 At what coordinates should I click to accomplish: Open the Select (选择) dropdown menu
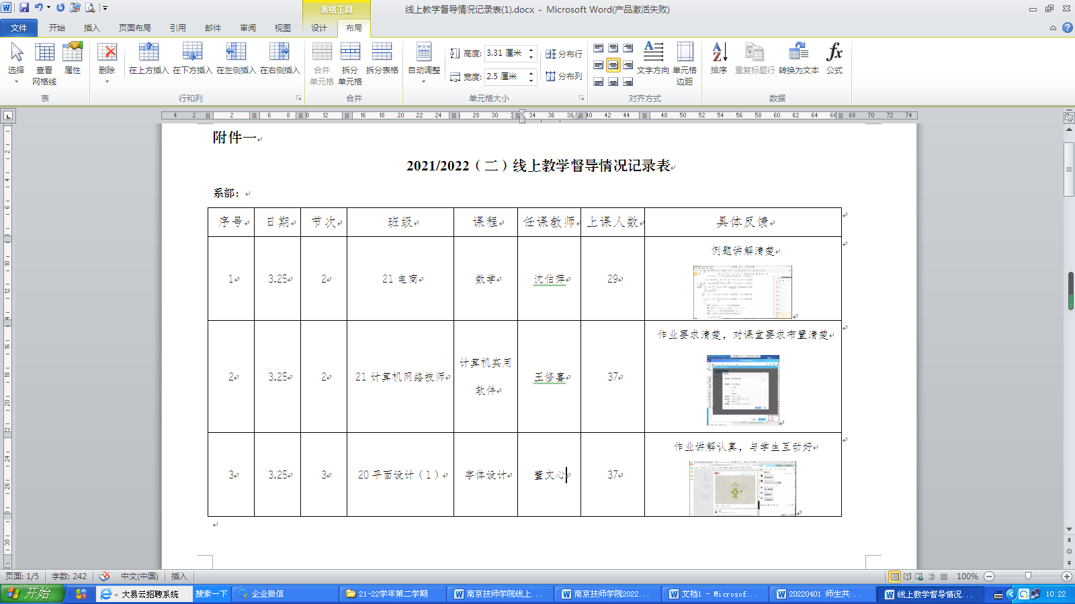16,81
